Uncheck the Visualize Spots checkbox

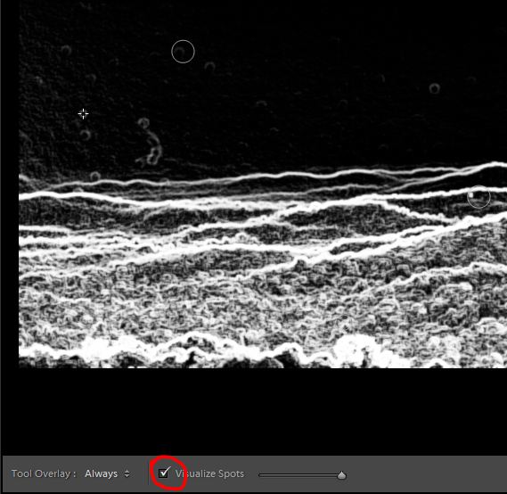click(164, 473)
